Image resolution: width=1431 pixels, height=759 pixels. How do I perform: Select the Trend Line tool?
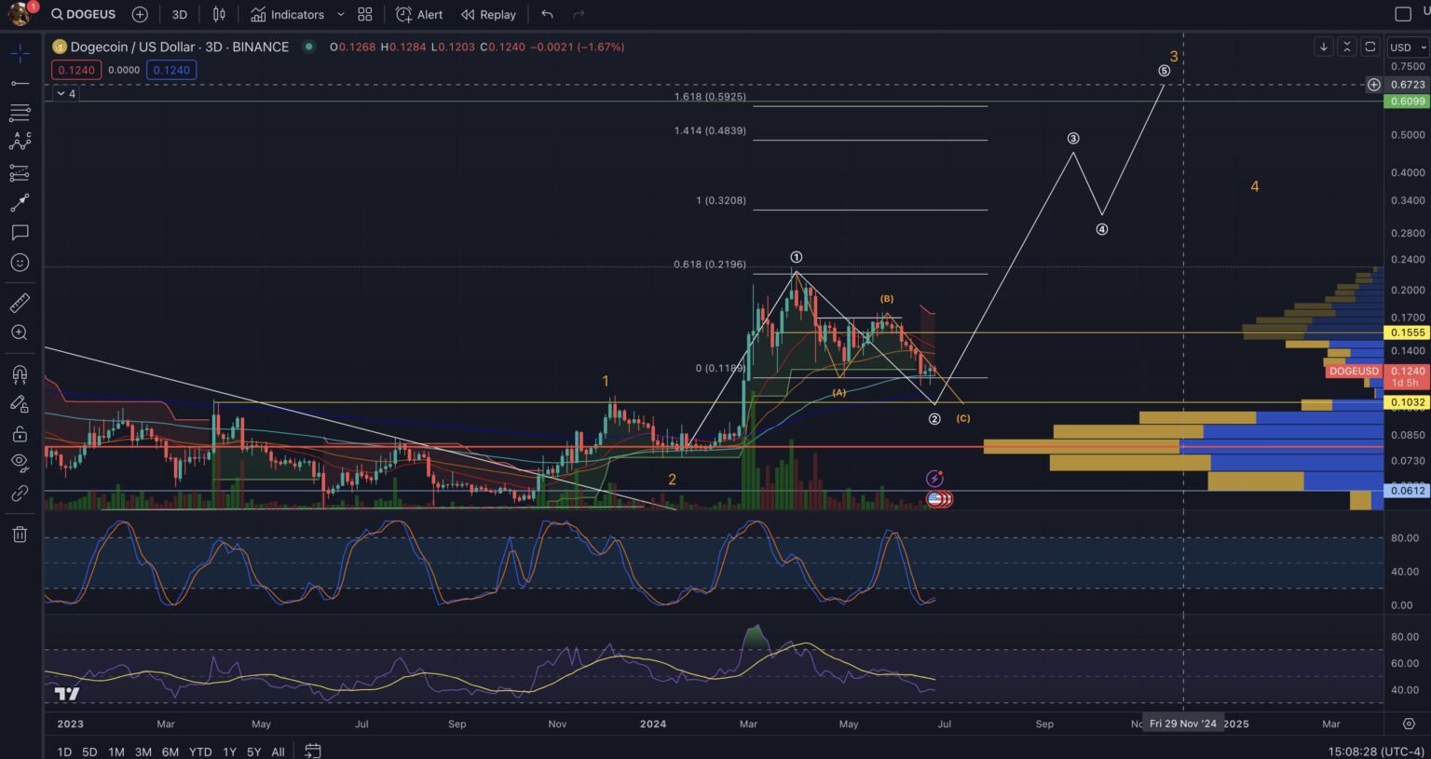click(20, 84)
